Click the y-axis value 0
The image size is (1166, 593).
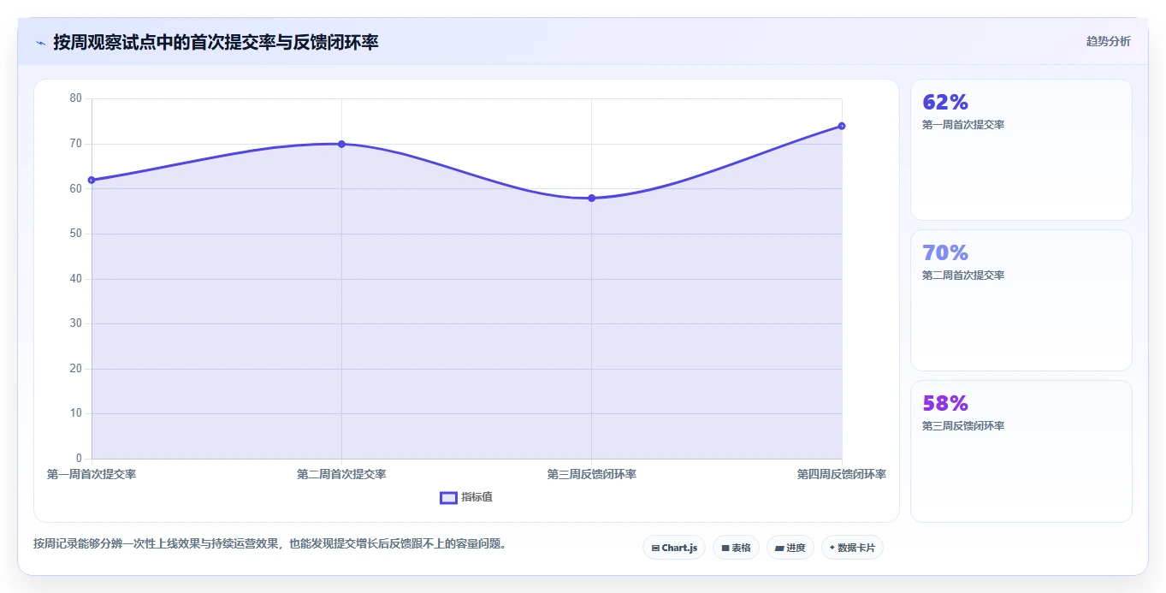(79, 459)
